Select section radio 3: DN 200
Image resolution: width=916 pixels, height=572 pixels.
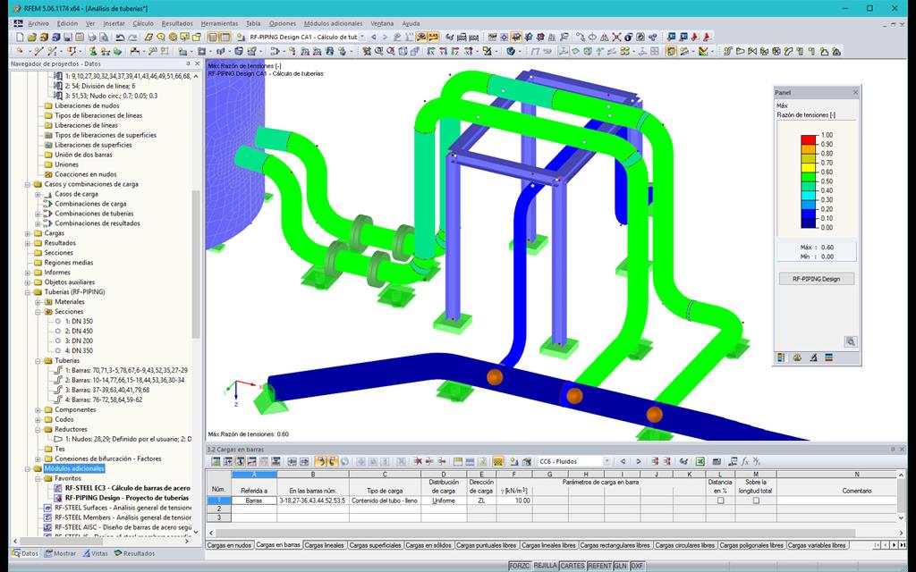pos(58,341)
